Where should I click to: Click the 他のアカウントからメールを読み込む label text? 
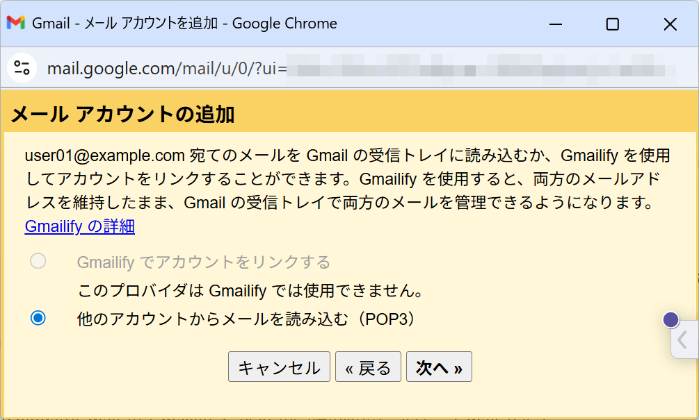(x=246, y=319)
